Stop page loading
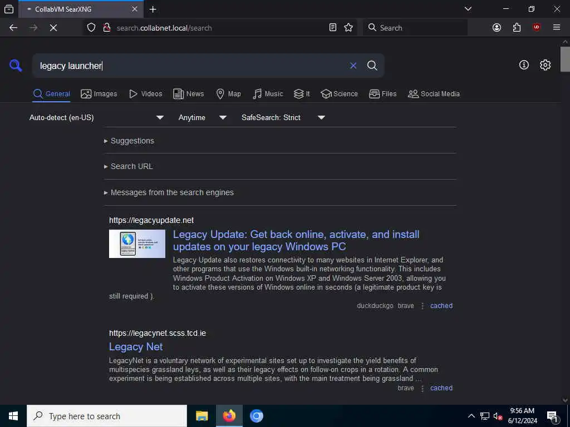 [x=53, y=28]
